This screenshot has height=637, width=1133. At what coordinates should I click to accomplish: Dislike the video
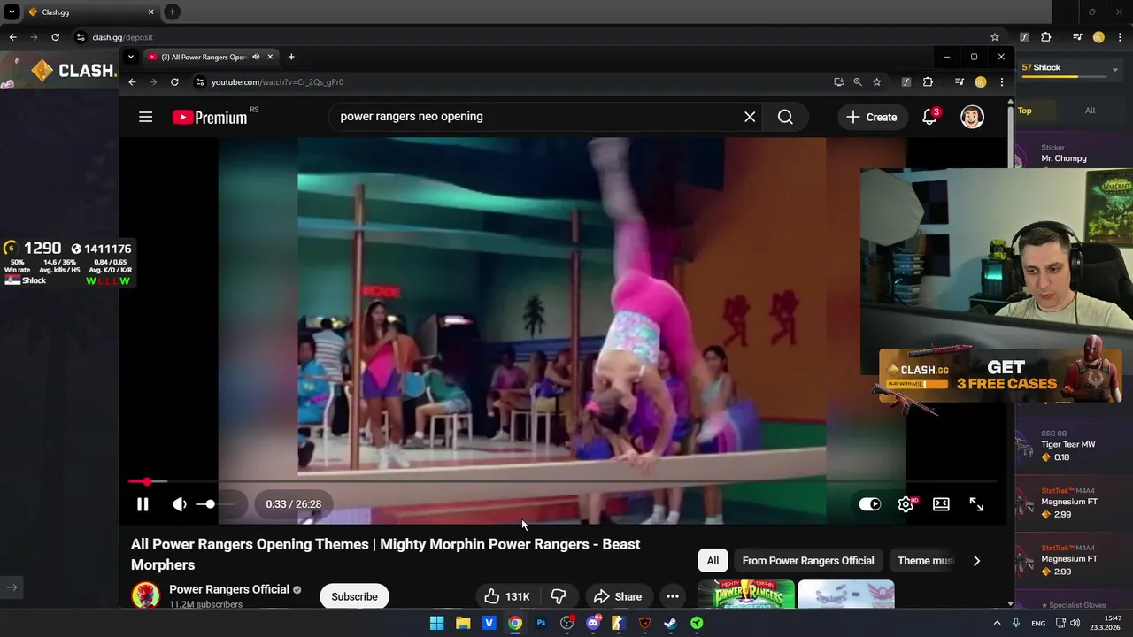tap(559, 596)
